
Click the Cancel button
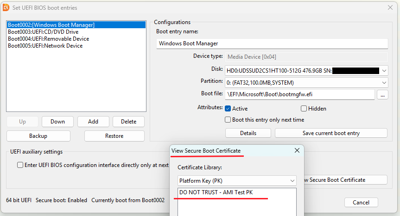click(x=361, y=203)
